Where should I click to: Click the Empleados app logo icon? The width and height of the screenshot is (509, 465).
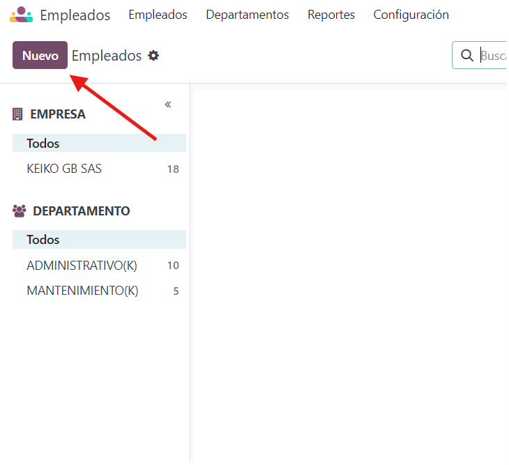pos(21,15)
